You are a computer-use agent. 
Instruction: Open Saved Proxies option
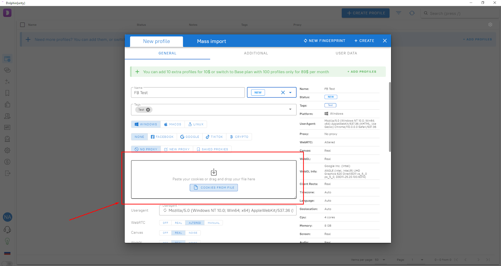[x=212, y=149]
